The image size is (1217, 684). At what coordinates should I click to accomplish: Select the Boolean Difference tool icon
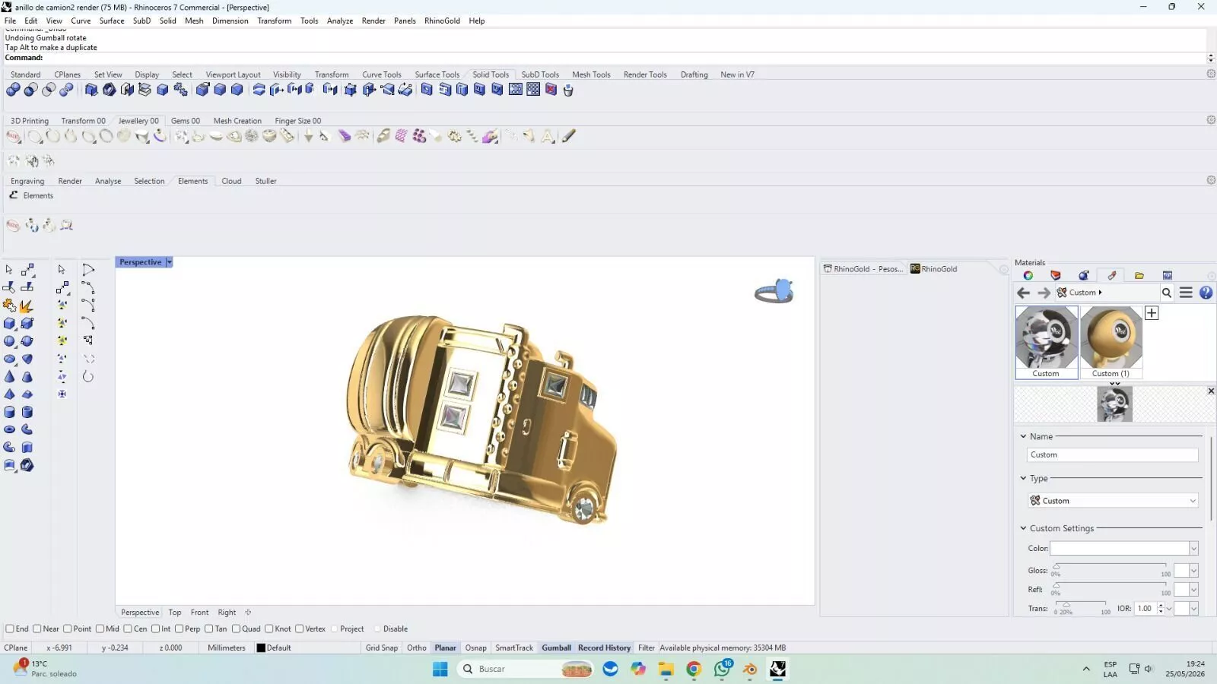coord(30,90)
